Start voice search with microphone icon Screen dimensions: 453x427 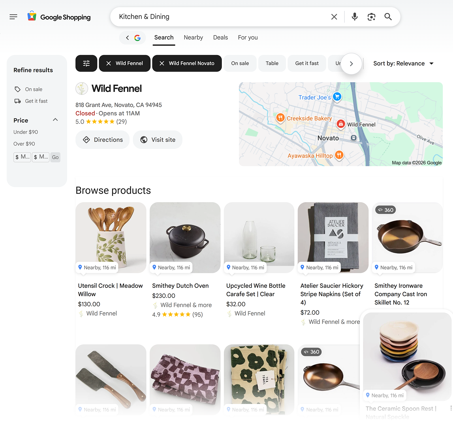coord(355,17)
